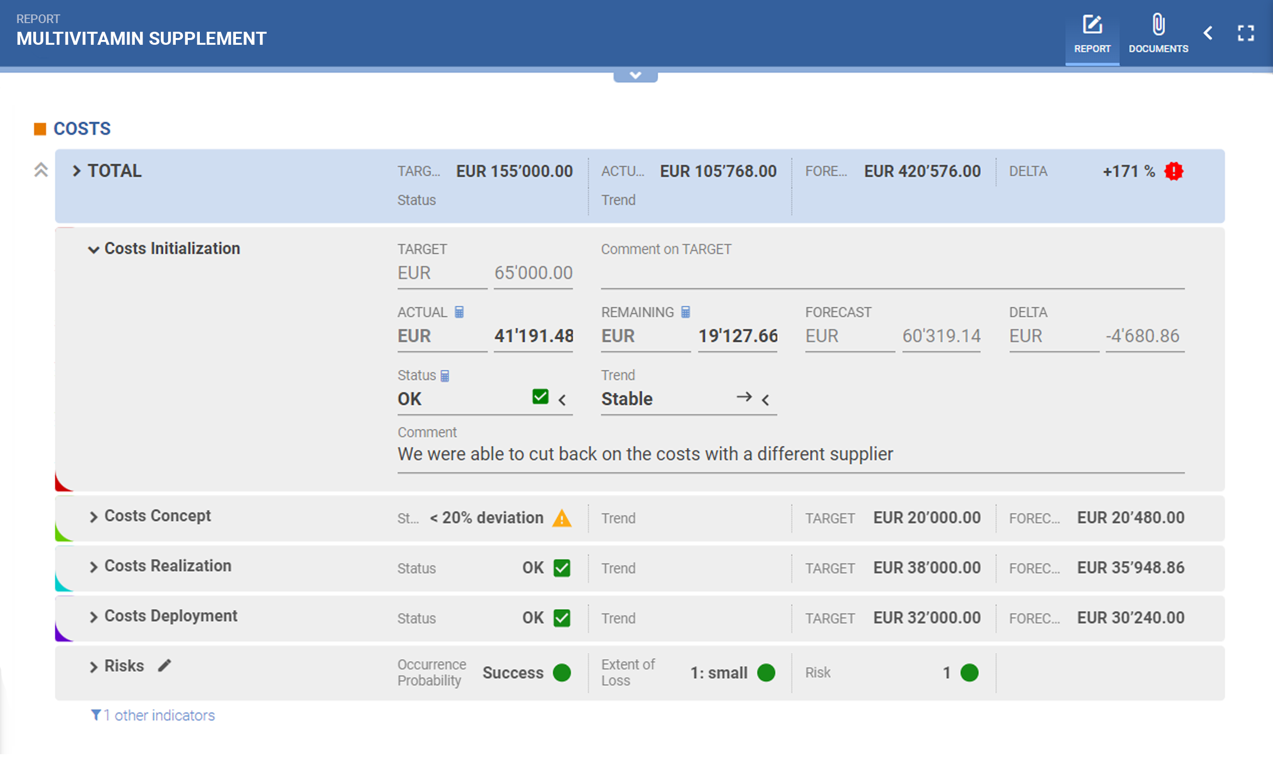Click the back arrow in header
Viewport: 1273px width, 773px height.
pyautogui.click(x=1208, y=33)
